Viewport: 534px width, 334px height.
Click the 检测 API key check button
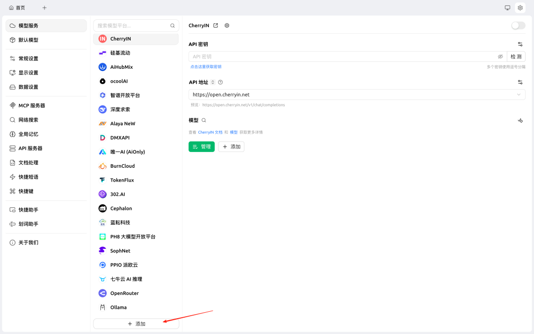pos(516,56)
